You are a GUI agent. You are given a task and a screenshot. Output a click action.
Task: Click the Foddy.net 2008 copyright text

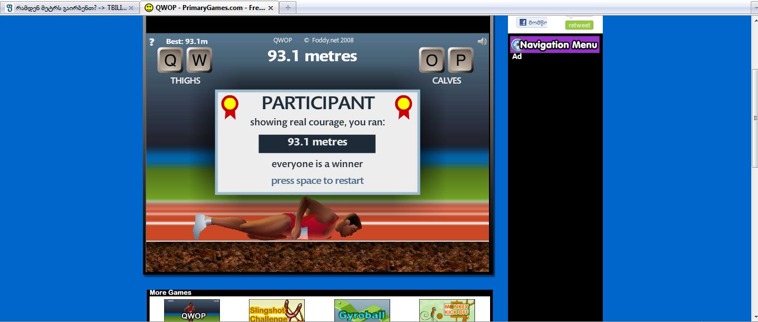(328, 40)
